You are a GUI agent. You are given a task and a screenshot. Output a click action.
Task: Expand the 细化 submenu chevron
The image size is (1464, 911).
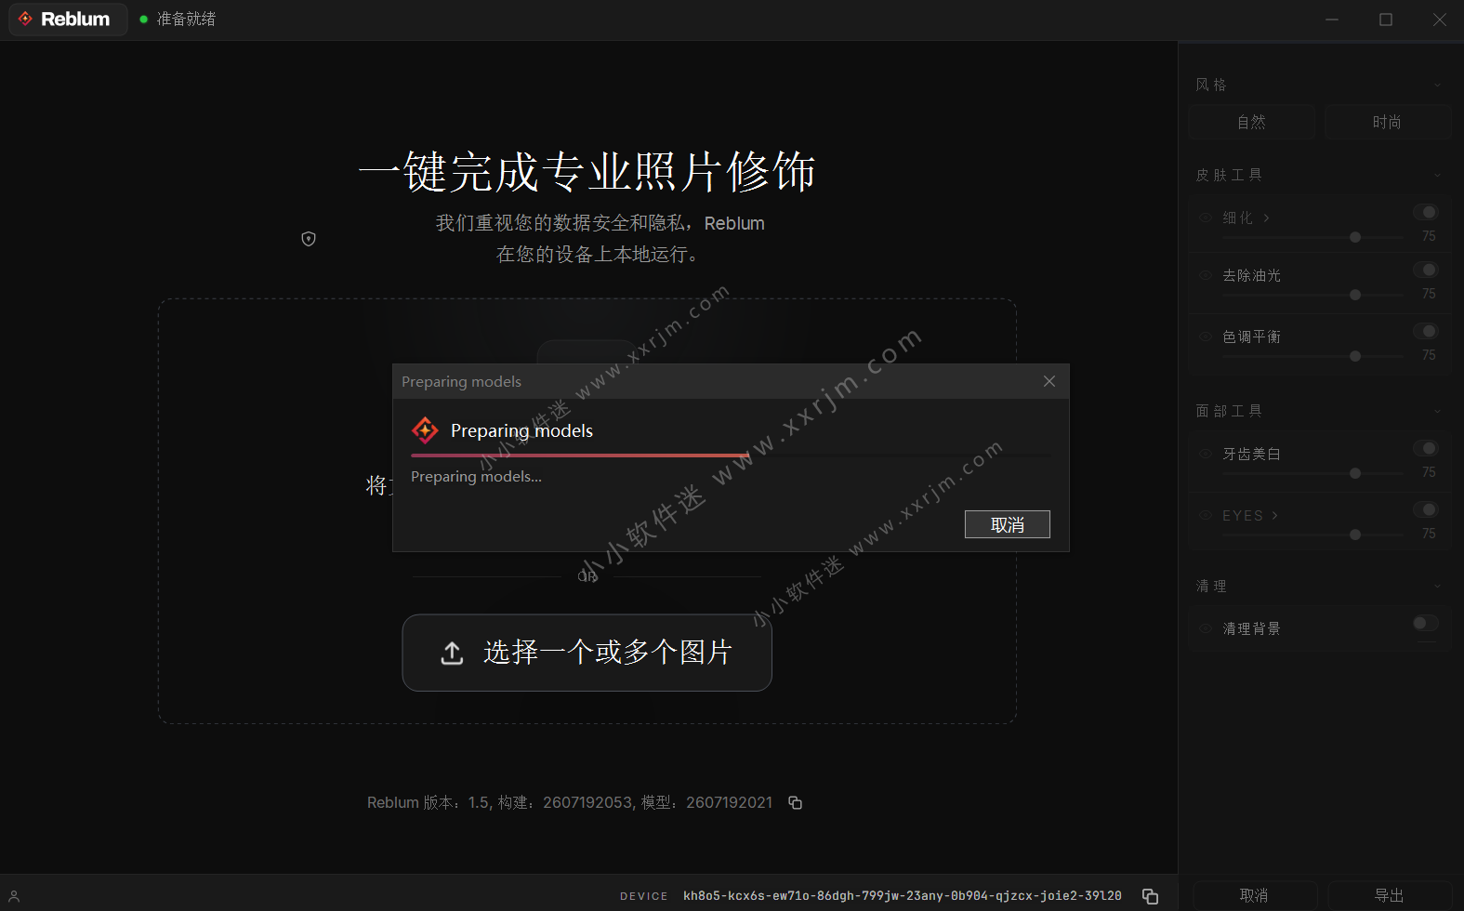pos(1266,218)
